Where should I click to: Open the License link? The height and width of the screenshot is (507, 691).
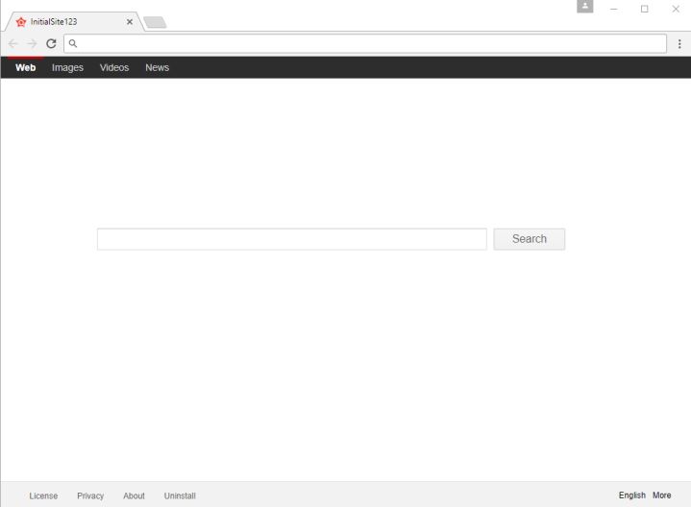click(43, 495)
